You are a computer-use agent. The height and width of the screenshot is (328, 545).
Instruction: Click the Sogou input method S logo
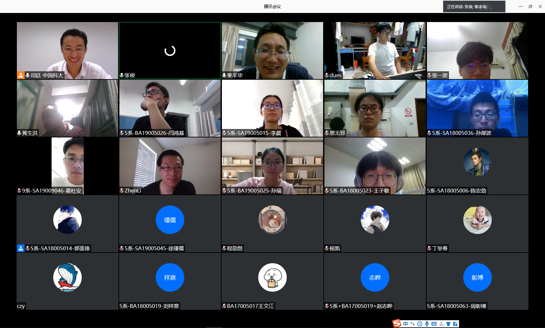[x=397, y=323]
